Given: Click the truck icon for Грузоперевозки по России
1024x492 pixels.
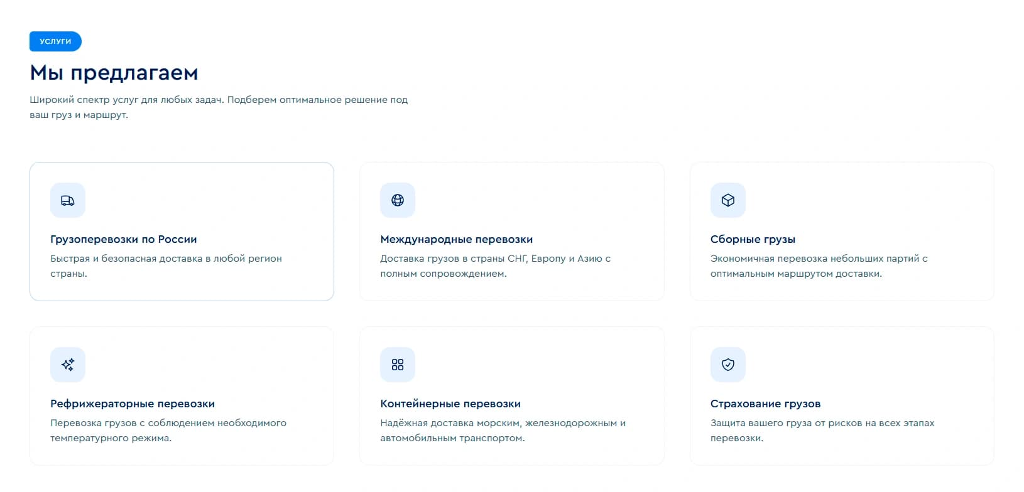Looking at the screenshot, I should click(x=68, y=200).
